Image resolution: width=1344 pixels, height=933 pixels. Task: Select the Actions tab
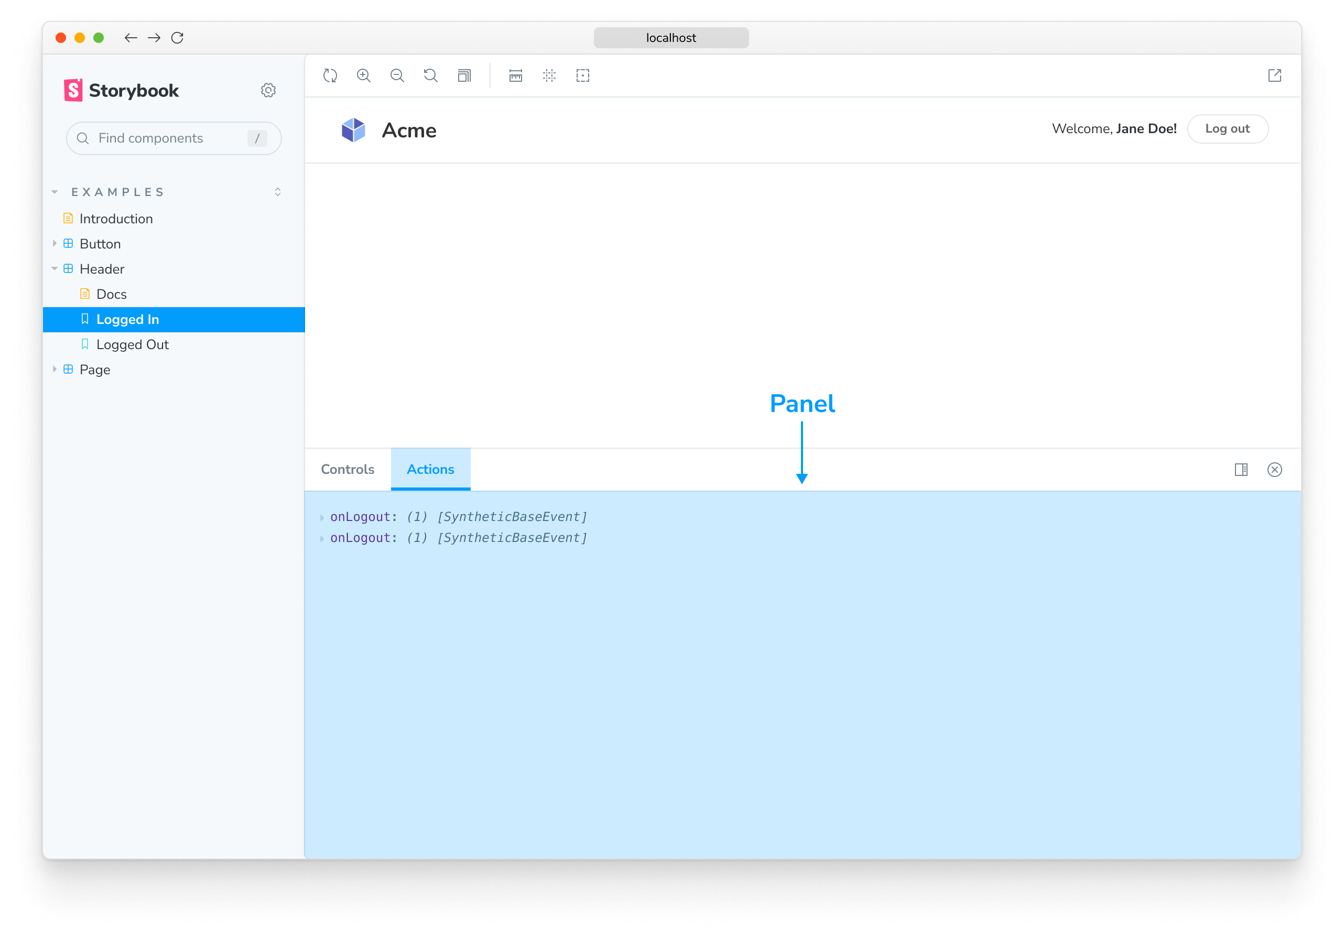coord(430,470)
